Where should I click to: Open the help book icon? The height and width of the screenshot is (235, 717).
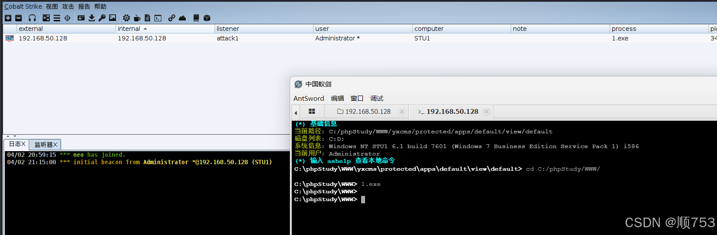pos(196,18)
